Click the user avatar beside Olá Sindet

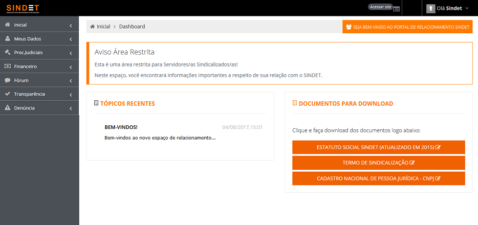click(x=430, y=9)
